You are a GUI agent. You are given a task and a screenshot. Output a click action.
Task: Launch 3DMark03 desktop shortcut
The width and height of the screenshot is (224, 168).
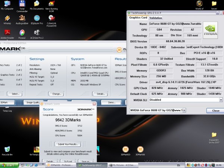(125, 151)
